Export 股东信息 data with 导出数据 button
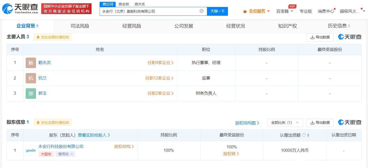 (x=320, y=123)
